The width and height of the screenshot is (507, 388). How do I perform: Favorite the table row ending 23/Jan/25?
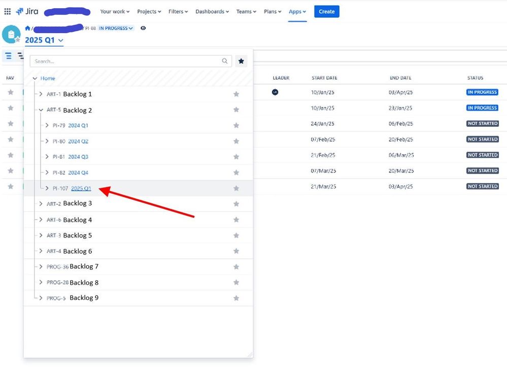11,108
